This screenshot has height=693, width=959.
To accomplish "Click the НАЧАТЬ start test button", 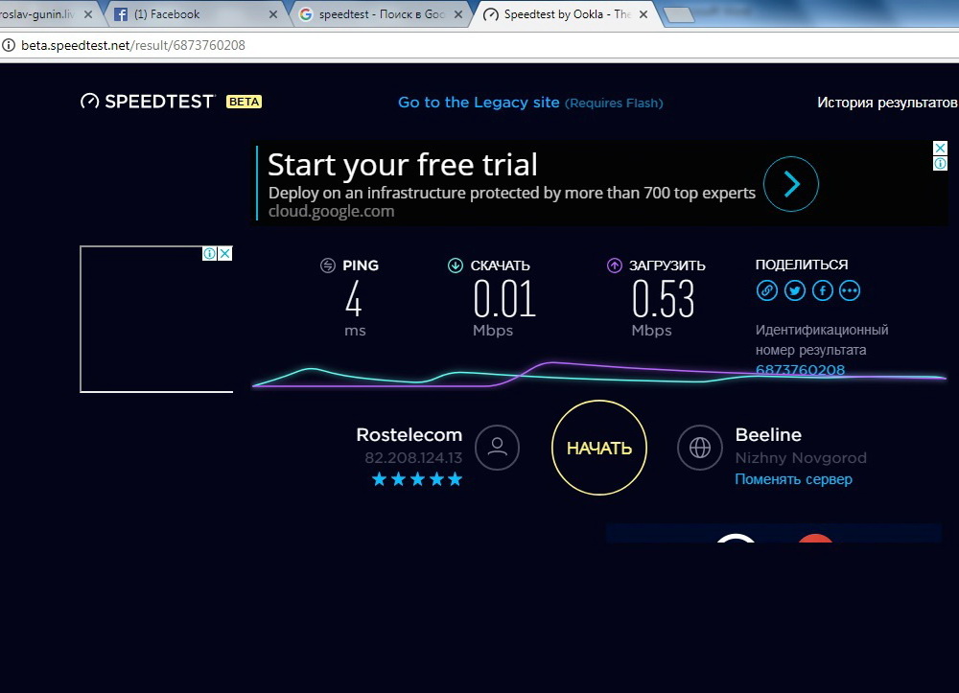I will [599, 448].
